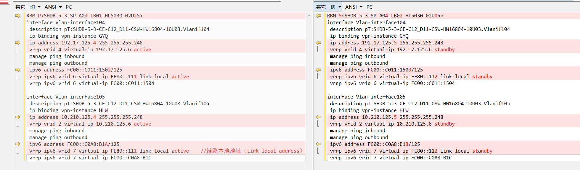Viewport: 580px width, 170px height.
Task: Click the right pane line 'interface Vlan-interface105'
Action: (366, 97)
